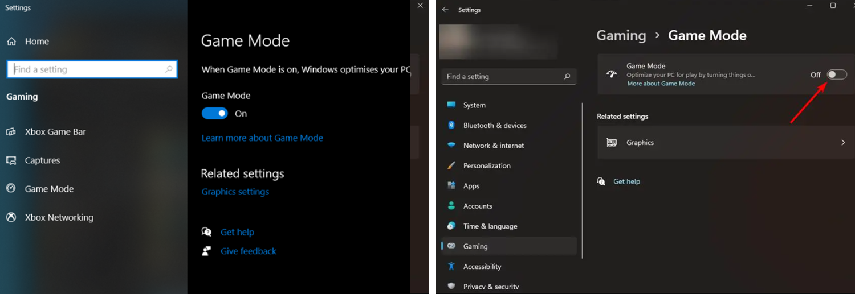Image resolution: width=855 pixels, height=294 pixels.
Task: Click the Xbox Networking icon in sidebar
Action: pyautogui.click(x=11, y=217)
